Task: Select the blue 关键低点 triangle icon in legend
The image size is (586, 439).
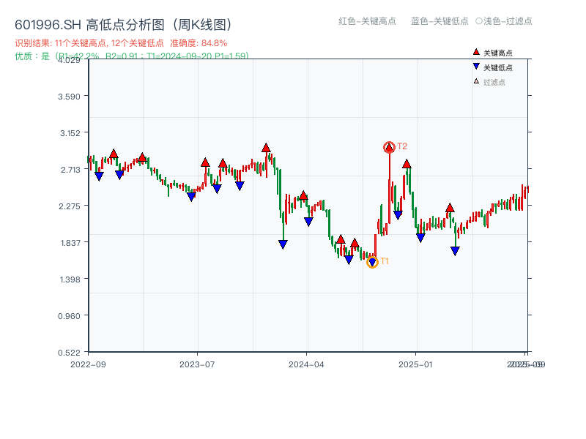Action: click(475, 66)
